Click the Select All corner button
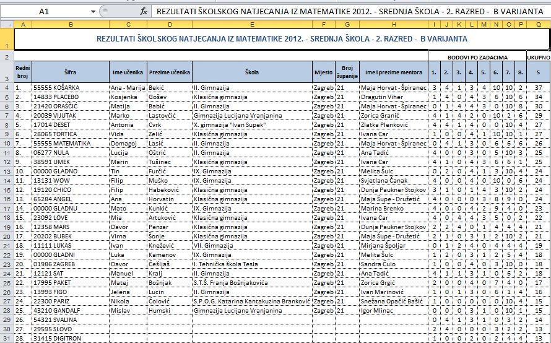 pos(7,25)
